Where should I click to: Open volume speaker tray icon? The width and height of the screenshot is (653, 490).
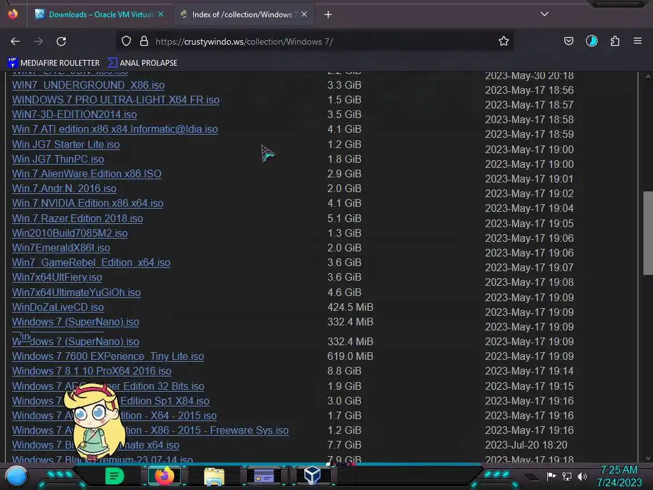(x=582, y=476)
